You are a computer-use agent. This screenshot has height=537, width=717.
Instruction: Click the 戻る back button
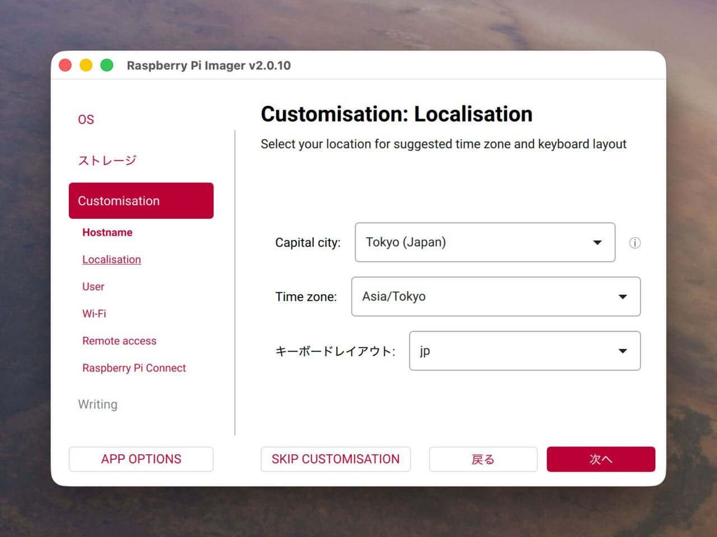tap(483, 459)
